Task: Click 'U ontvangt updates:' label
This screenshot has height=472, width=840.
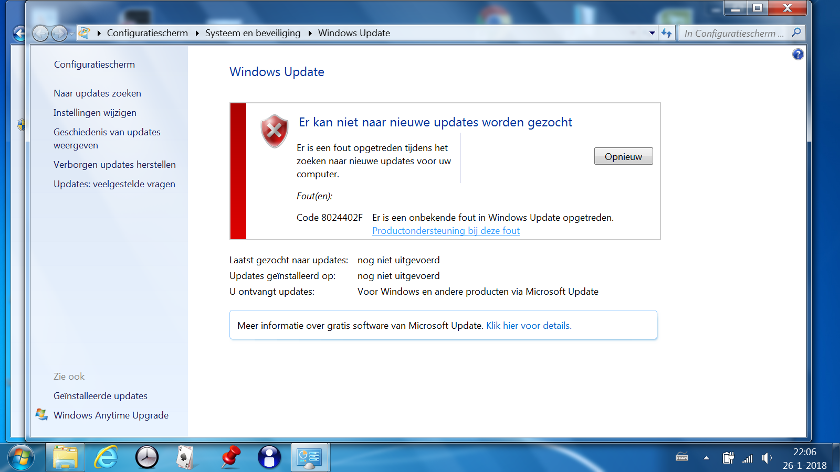Action: [272, 292]
